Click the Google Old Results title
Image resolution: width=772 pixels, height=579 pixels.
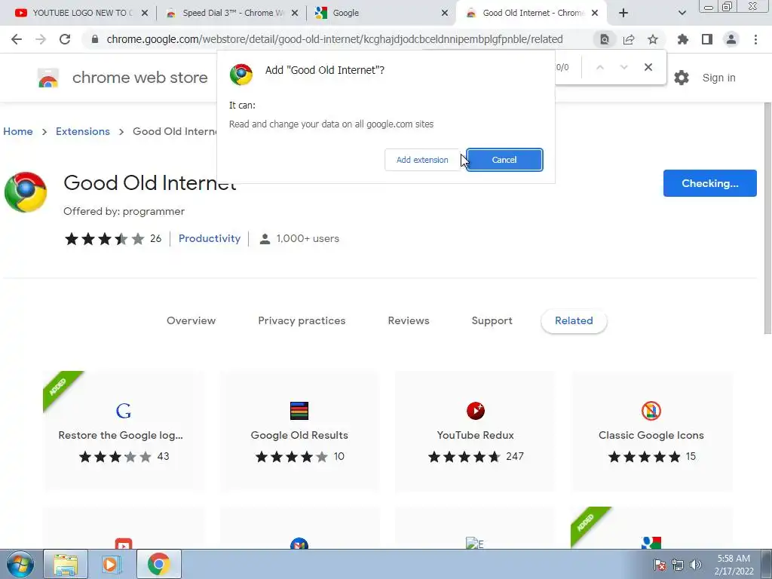(299, 435)
